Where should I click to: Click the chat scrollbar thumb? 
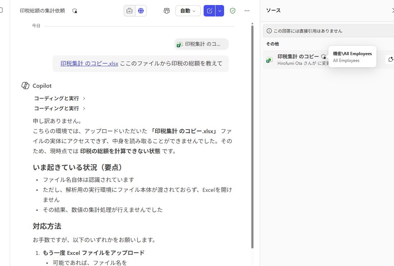pyautogui.click(x=252, y=137)
